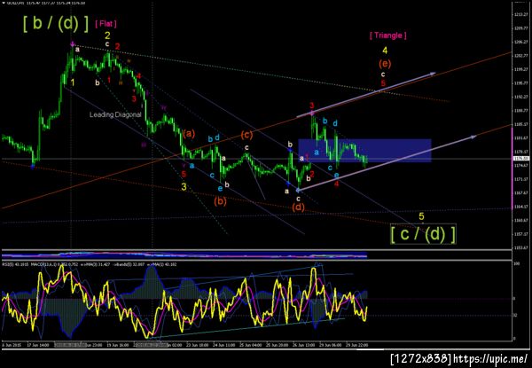The width and height of the screenshot is (532, 368).
Task: Click the "24 Jun 11:00" time axis label
Action: (225, 345)
